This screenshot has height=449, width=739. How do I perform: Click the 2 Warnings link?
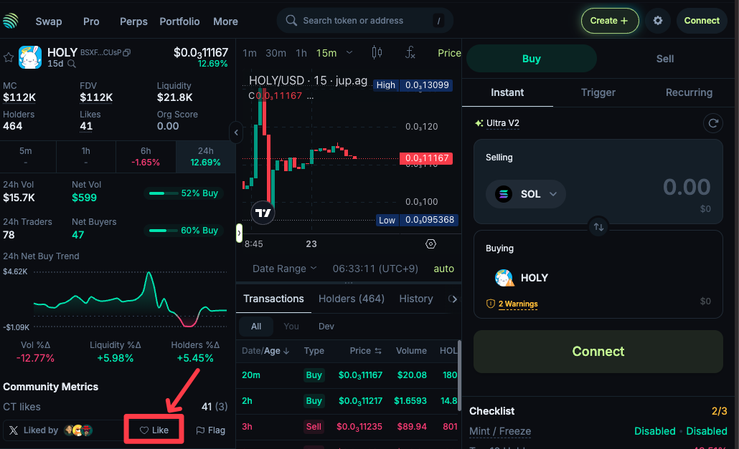coord(518,304)
